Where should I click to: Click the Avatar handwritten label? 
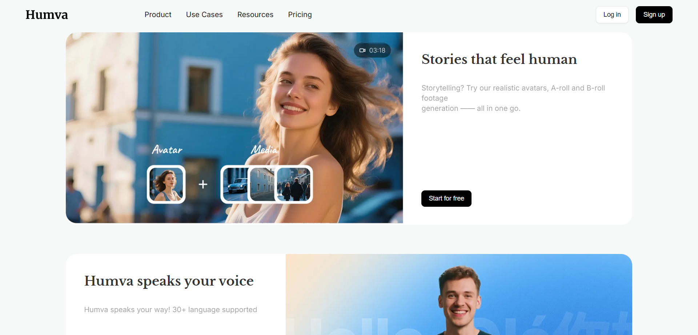click(x=167, y=150)
